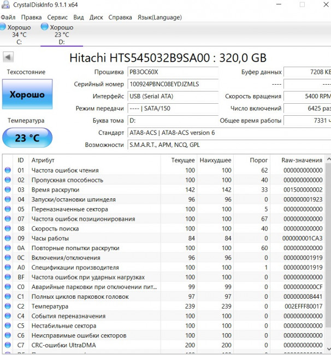Click status orb for attribute C1 row
This screenshot has height=355, width=331.
pos(8,297)
